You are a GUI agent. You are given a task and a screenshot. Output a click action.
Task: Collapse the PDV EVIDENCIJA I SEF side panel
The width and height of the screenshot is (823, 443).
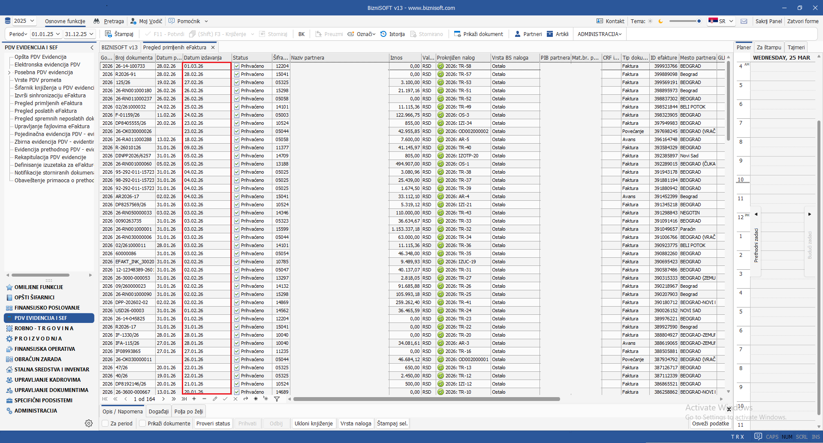click(x=92, y=48)
